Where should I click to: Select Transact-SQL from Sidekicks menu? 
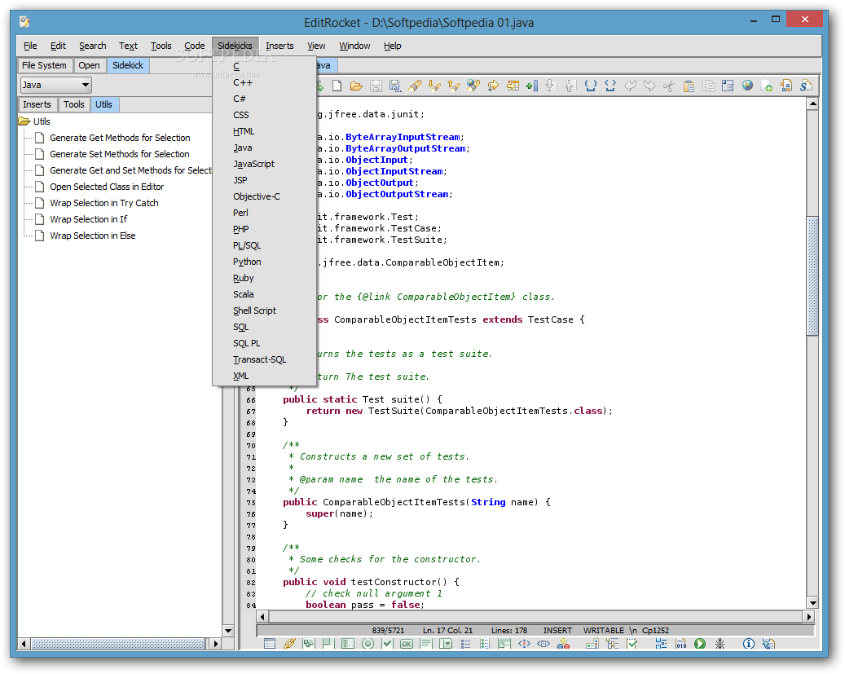click(x=264, y=359)
